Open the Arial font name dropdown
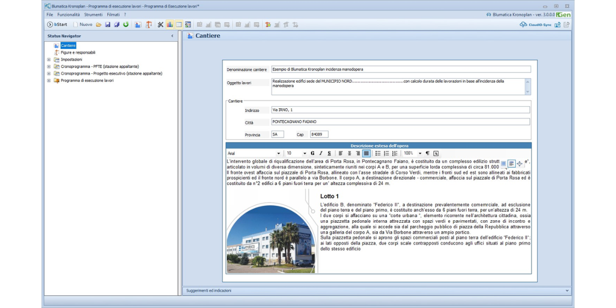616x308 pixels. 279,153
